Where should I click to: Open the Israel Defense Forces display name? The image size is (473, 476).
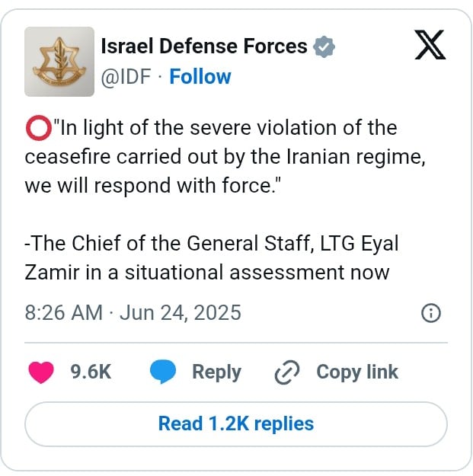click(x=204, y=46)
